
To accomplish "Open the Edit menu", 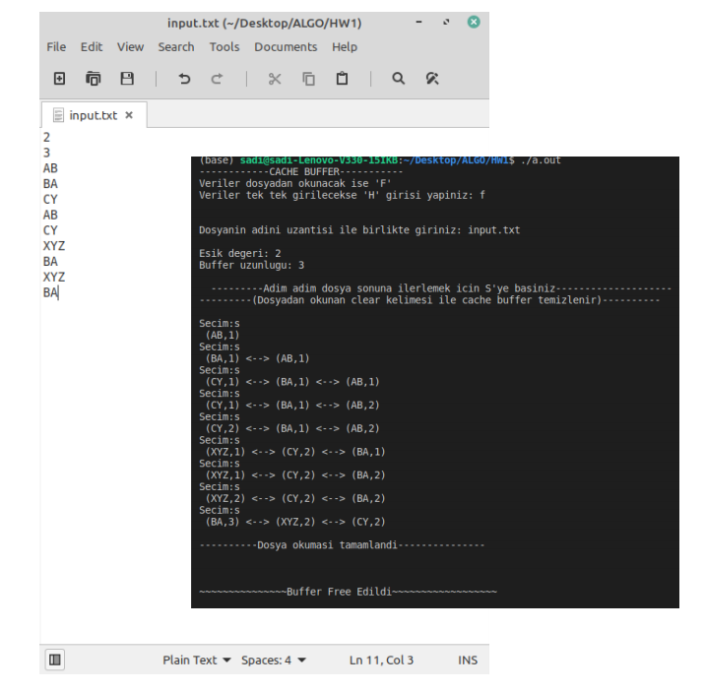I will (92, 46).
